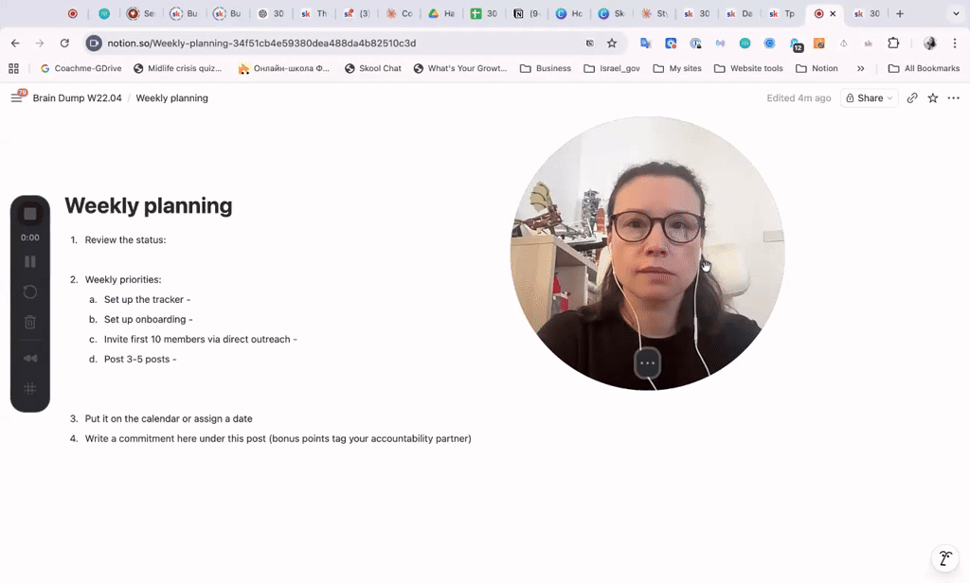
Task: Stop the screen recording
Action: click(29, 212)
